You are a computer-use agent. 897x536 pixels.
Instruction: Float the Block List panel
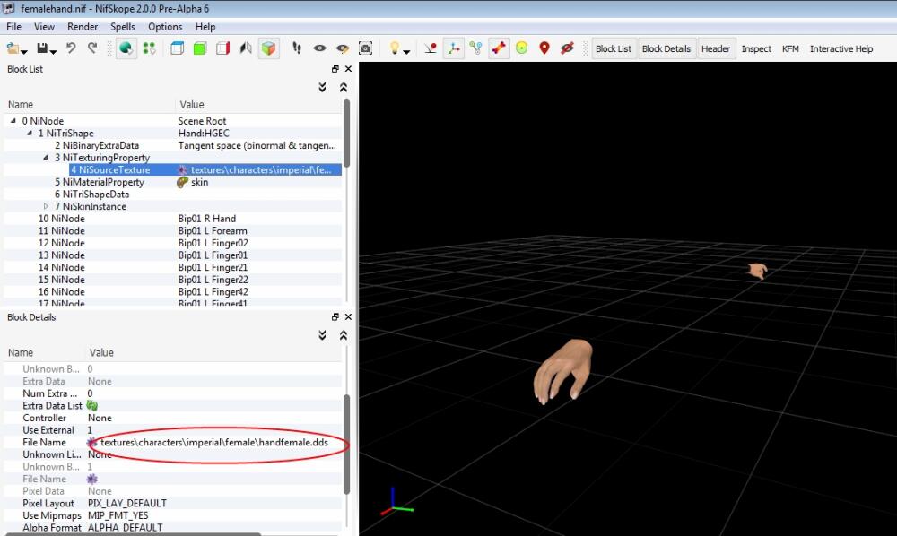click(x=335, y=69)
